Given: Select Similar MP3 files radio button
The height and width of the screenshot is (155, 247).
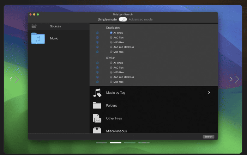Looking at the screenshot, I should (111, 72).
